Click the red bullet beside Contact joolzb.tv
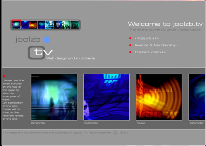206x146 pixels. coord(130,52)
